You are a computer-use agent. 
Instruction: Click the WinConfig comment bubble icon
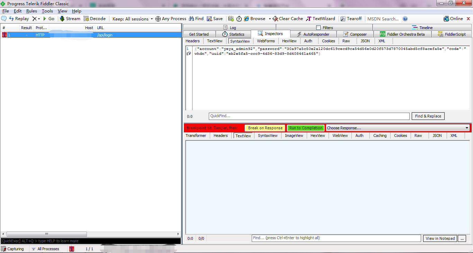pyautogui.click(x=4, y=19)
